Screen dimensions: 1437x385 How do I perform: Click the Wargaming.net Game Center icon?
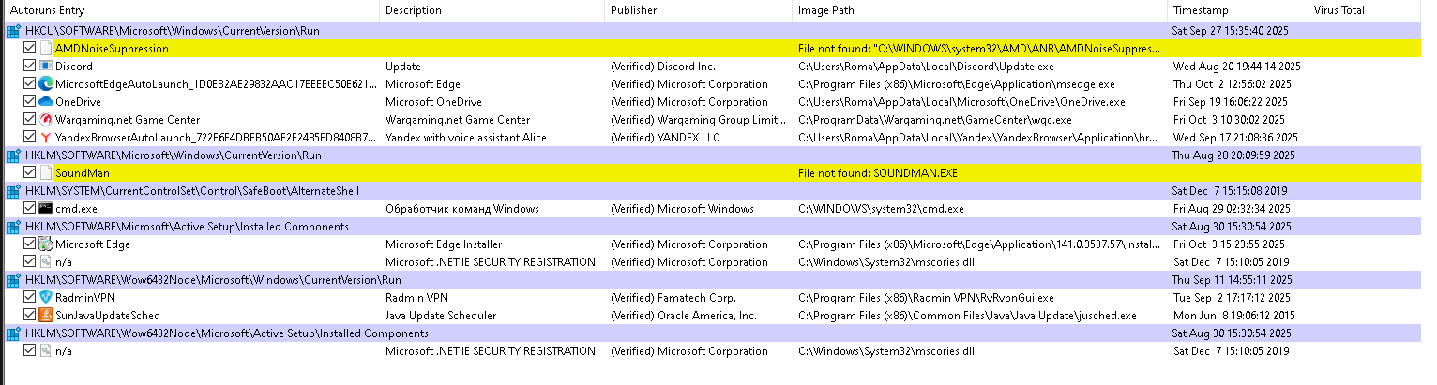46,120
